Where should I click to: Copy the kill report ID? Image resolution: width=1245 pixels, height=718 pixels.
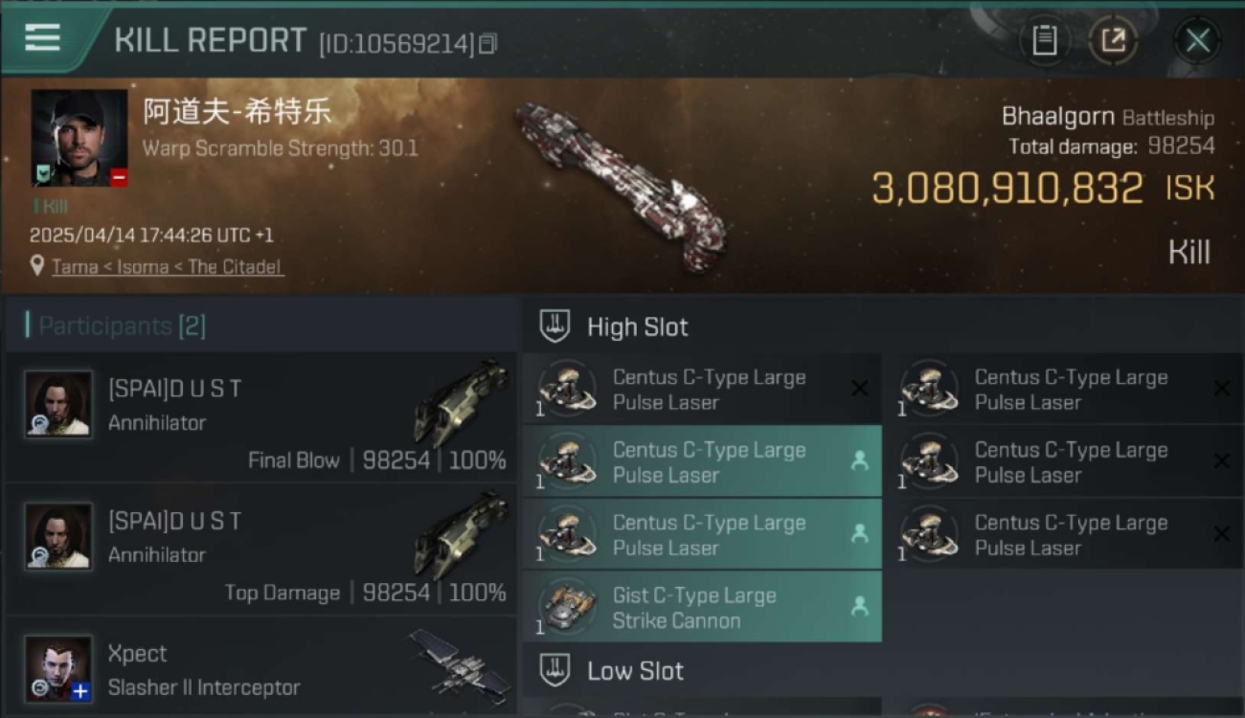[x=487, y=44]
